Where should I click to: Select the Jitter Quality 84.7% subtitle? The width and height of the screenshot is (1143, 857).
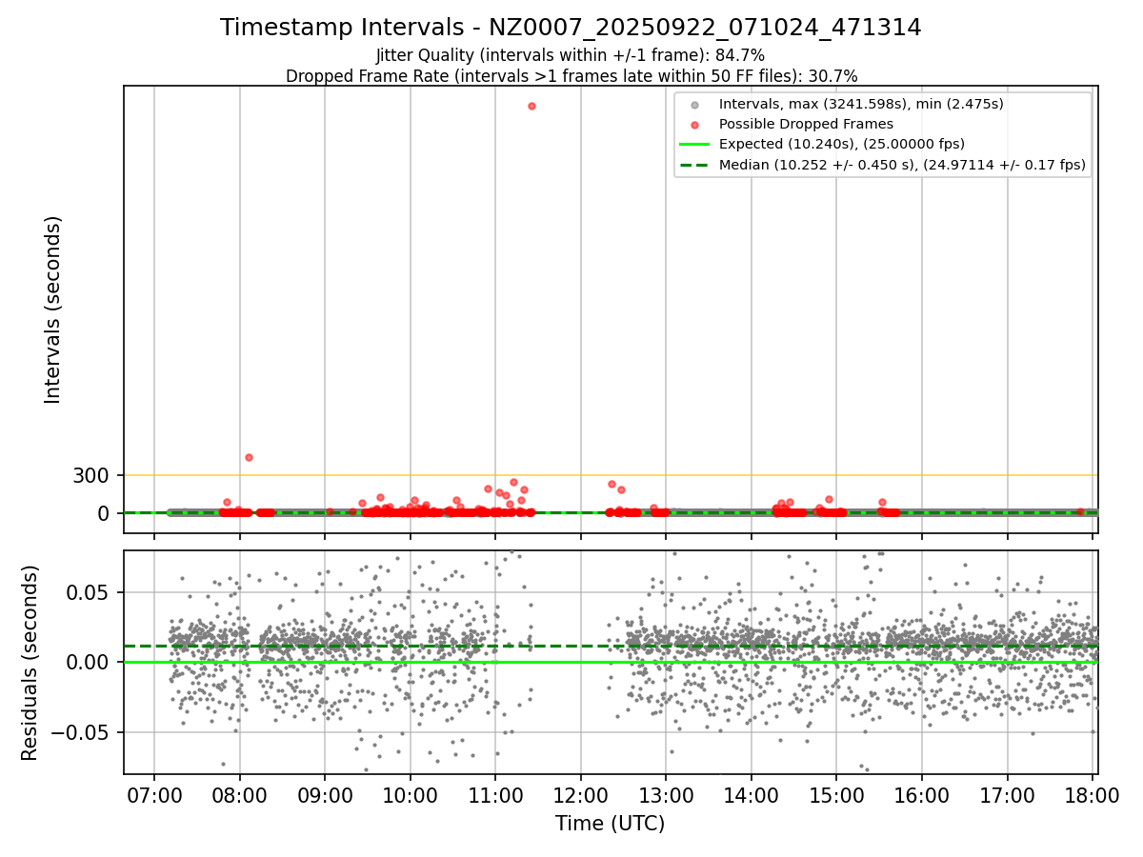pos(571,55)
